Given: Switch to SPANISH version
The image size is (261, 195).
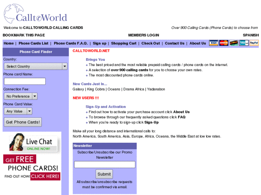Looking at the screenshot, I should pos(251,35).
